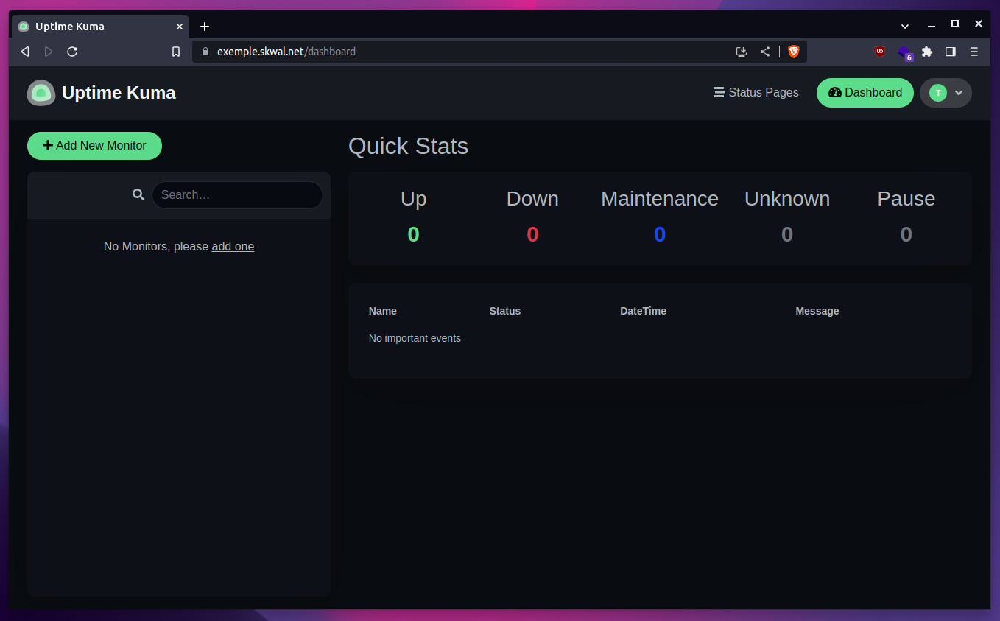The width and height of the screenshot is (1000, 621).
Task: Click the Status column header
Action: (x=505, y=311)
